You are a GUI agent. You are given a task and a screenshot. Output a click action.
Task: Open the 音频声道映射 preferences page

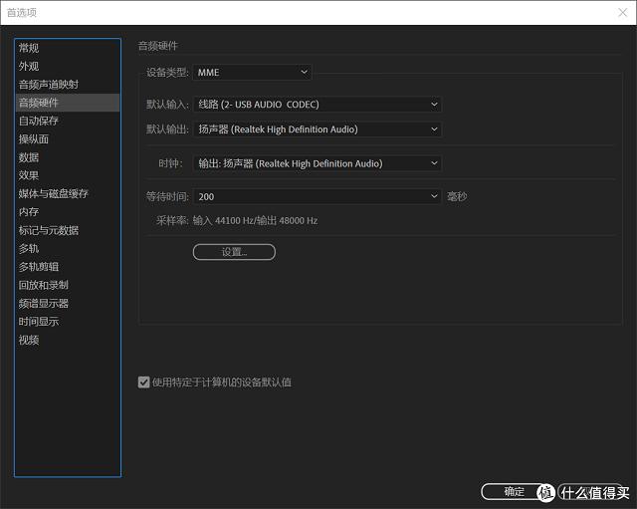coord(48,85)
